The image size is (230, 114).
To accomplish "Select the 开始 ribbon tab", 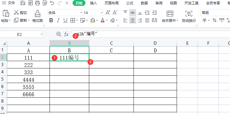I will [x=79, y=3].
